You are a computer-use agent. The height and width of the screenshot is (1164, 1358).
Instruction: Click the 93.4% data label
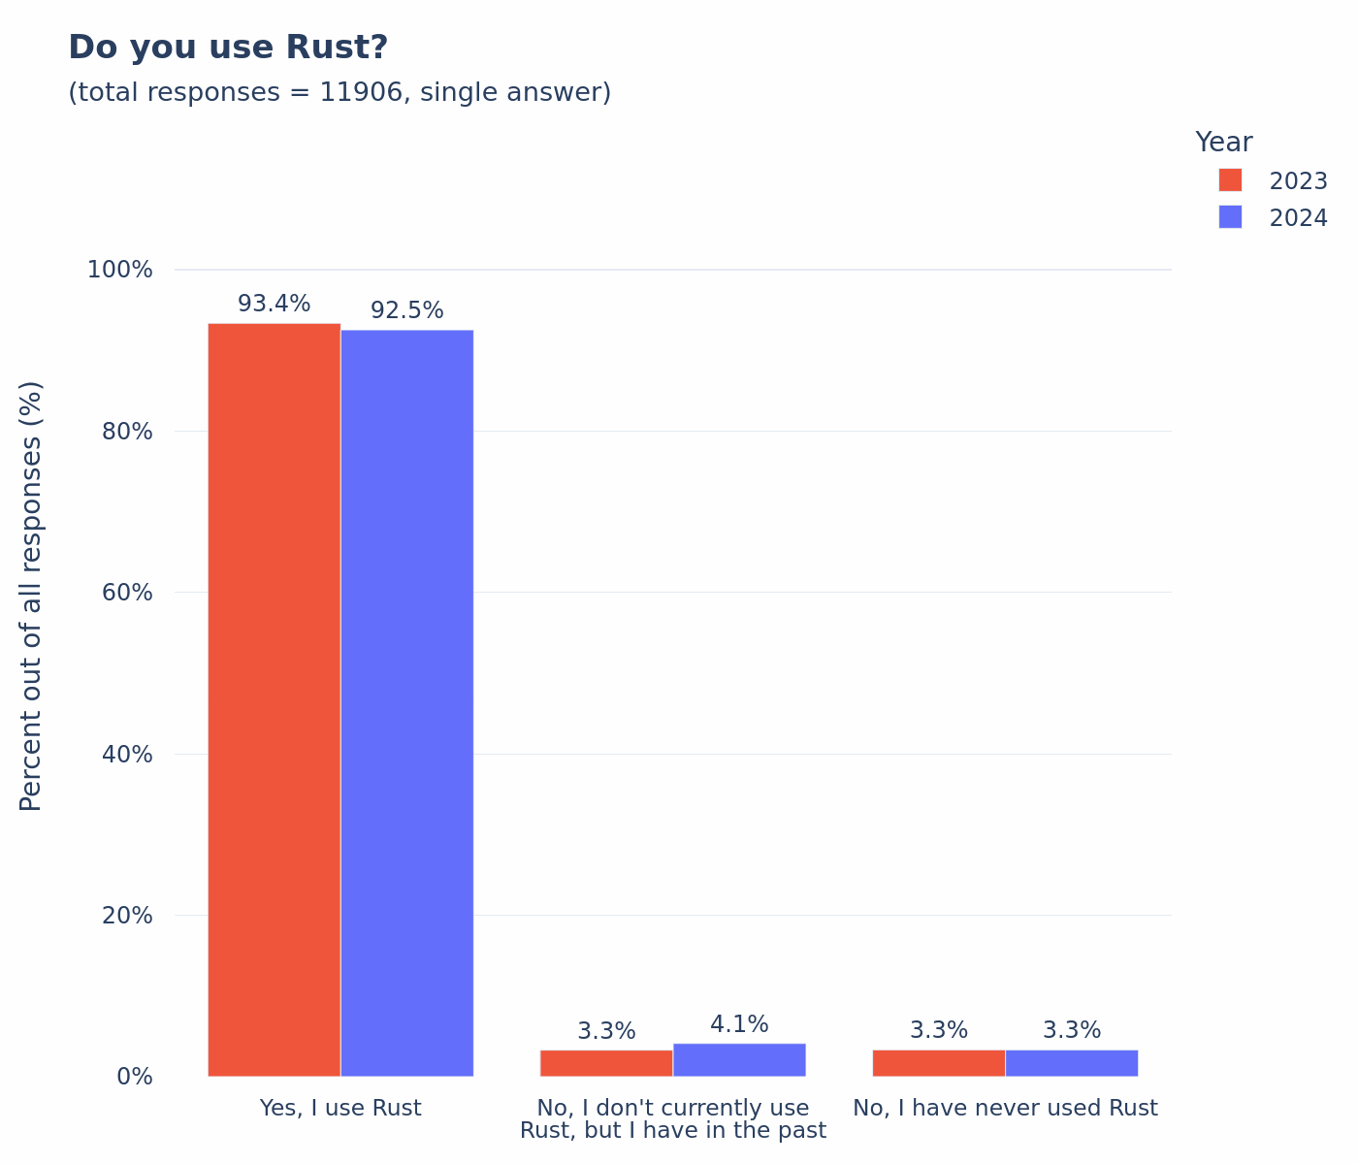(x=275, y=304)
